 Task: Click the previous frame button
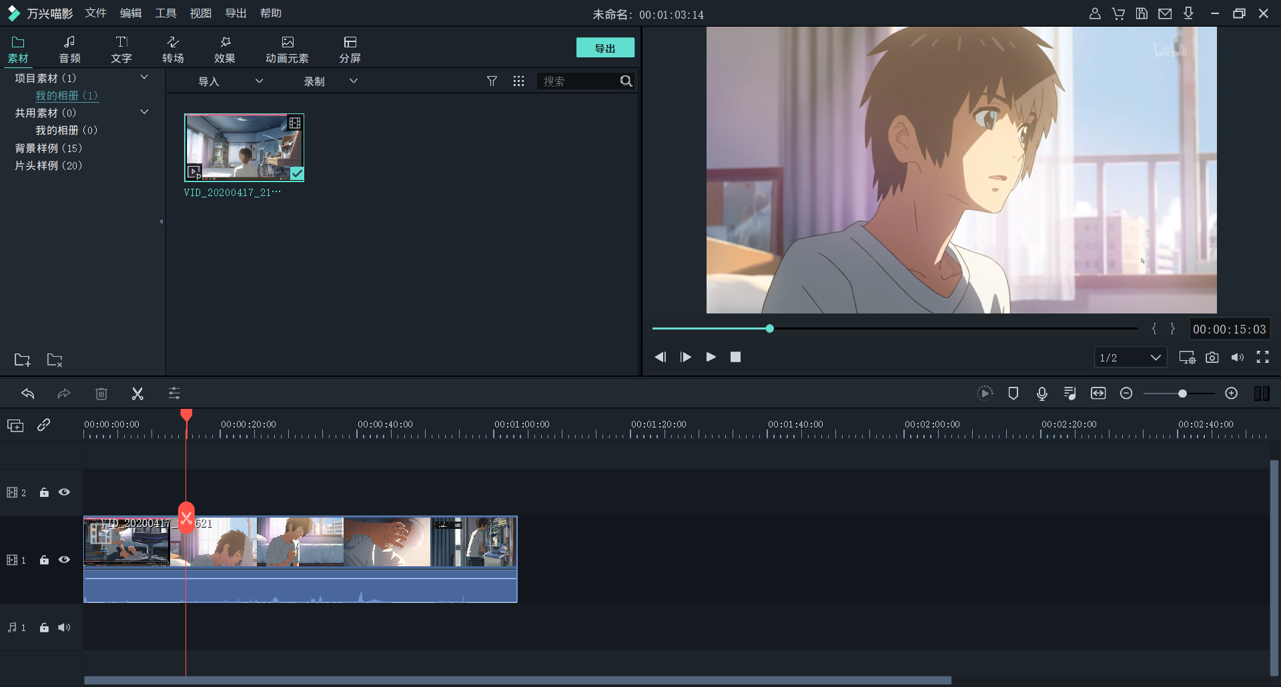point(660,358)
